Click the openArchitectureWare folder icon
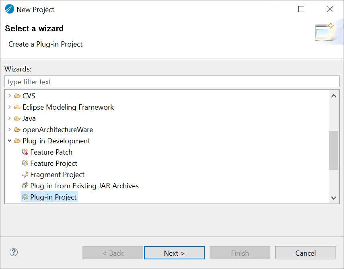The height and width of the screenshot is (269, 344). [x=17, y=130]
